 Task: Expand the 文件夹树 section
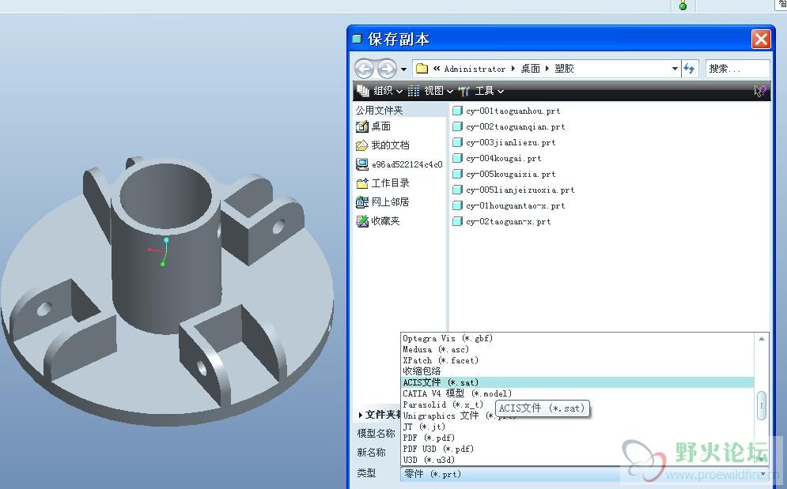(x=380, y=415)
